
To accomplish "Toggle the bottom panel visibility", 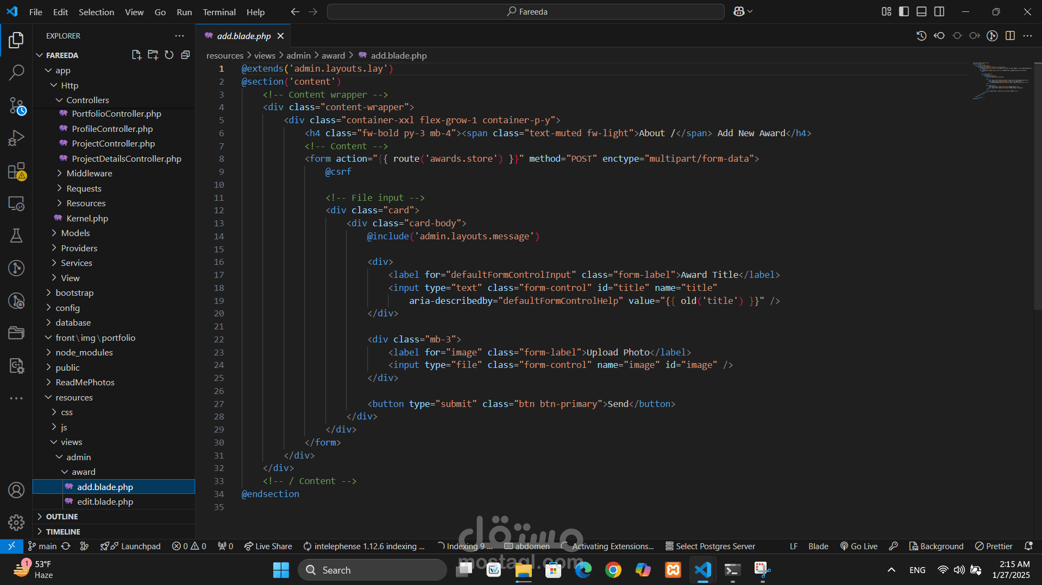I will (x=921, y=11).
